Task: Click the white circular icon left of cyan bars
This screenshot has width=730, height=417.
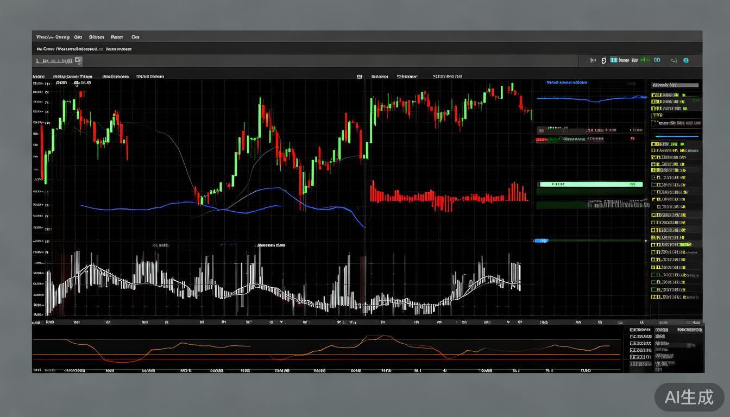Action: pyautogui.click(x=603, y=60)
